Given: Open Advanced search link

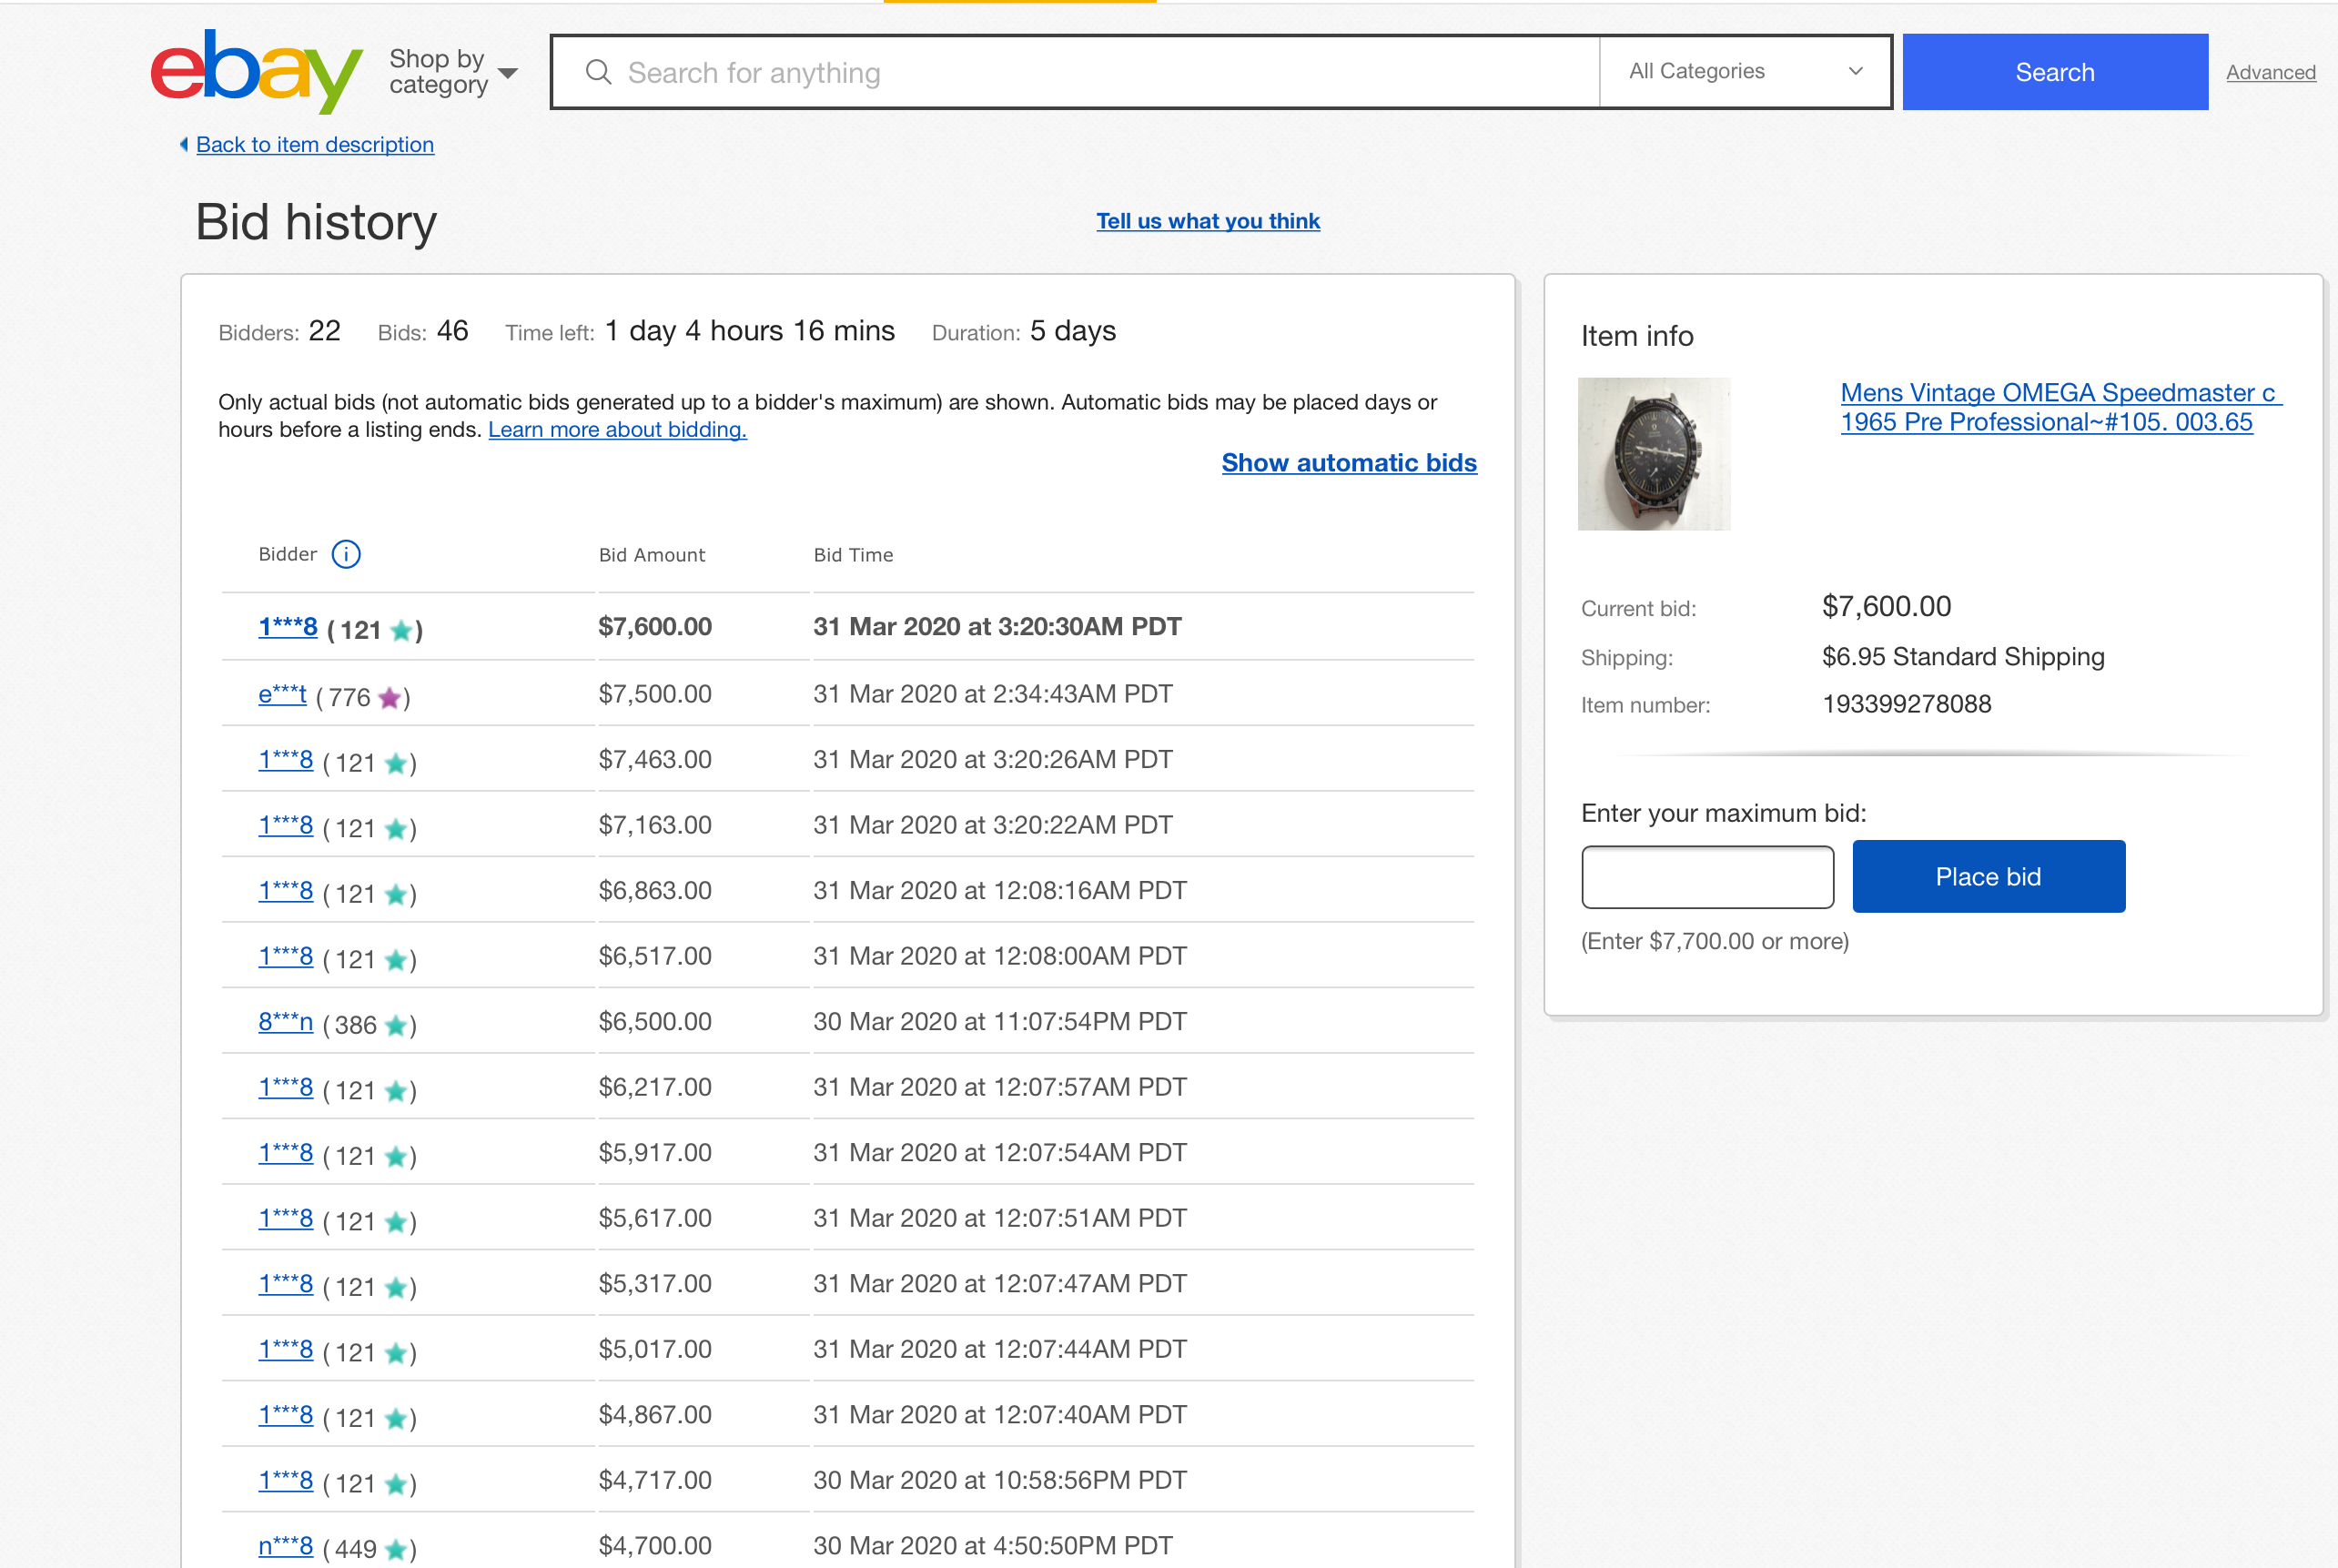Looking at the screenshot, I should click(x=2270, y=72).
